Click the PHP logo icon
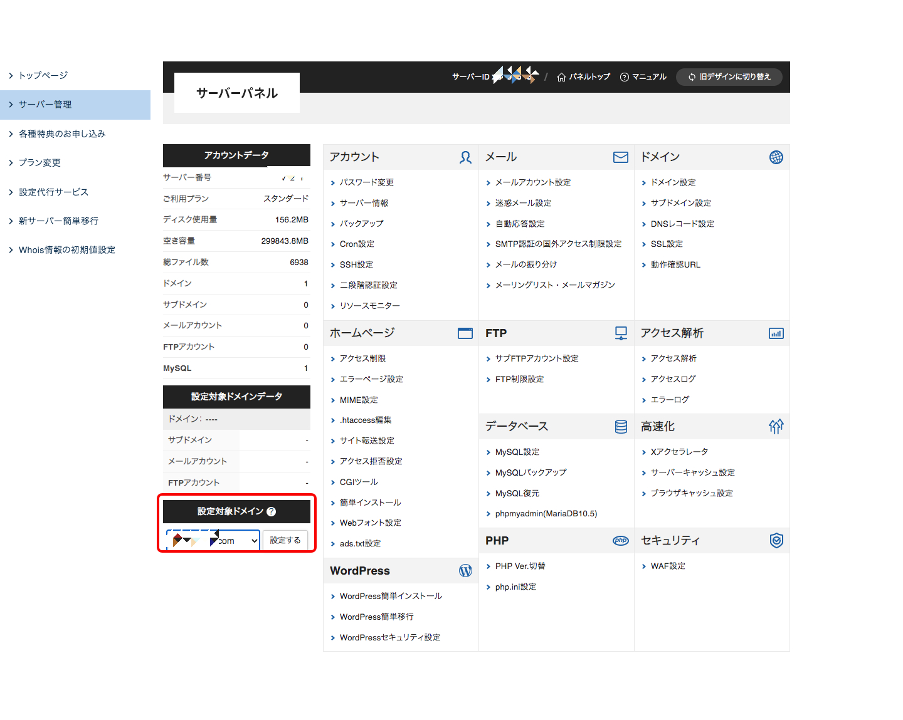Screen dimensions: 903x720 [x=620, y=541]
